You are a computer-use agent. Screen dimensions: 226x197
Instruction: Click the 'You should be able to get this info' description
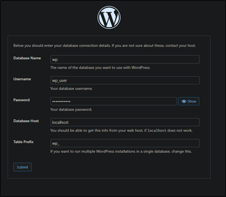point(121,131)
